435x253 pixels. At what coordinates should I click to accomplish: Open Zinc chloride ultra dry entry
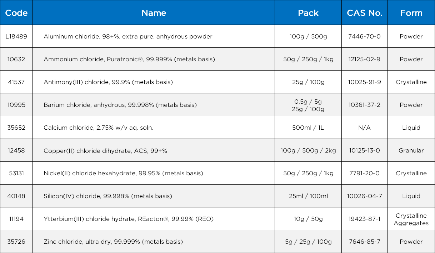(x=113, y=242)
